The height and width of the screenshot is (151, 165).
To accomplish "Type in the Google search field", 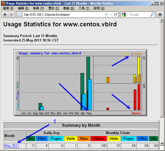I will tap(139, 15).
